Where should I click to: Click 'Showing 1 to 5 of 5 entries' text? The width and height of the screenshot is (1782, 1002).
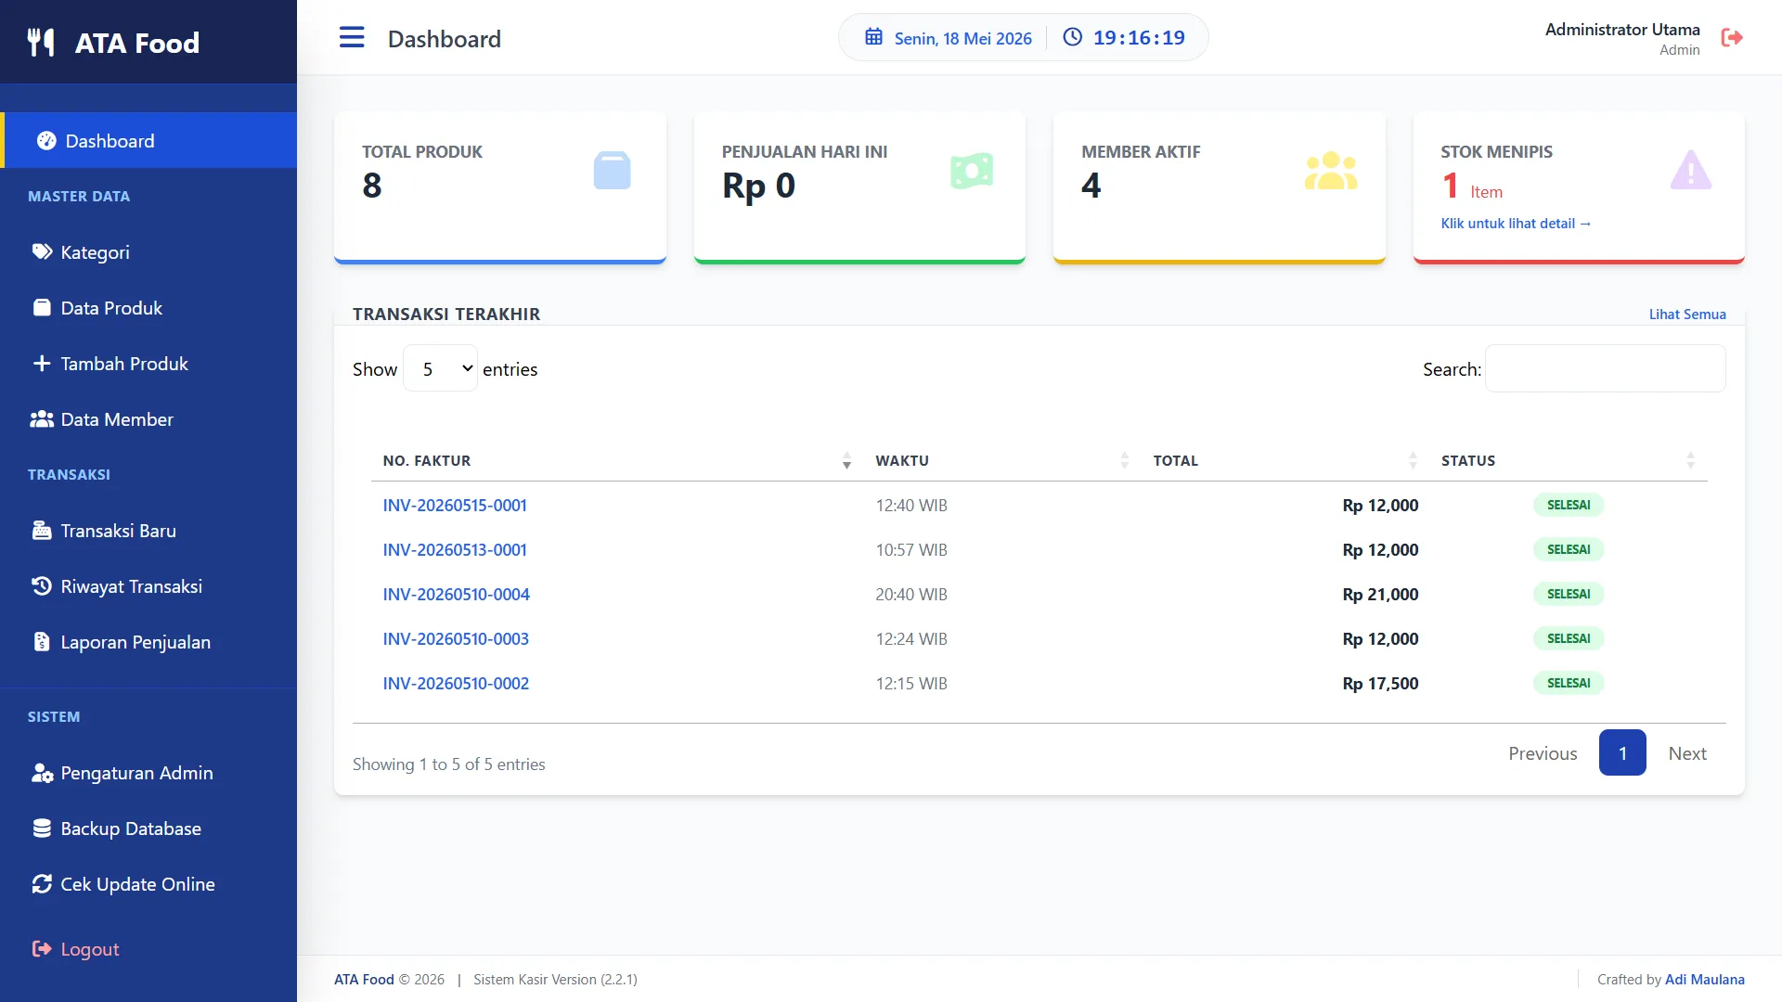449,764
